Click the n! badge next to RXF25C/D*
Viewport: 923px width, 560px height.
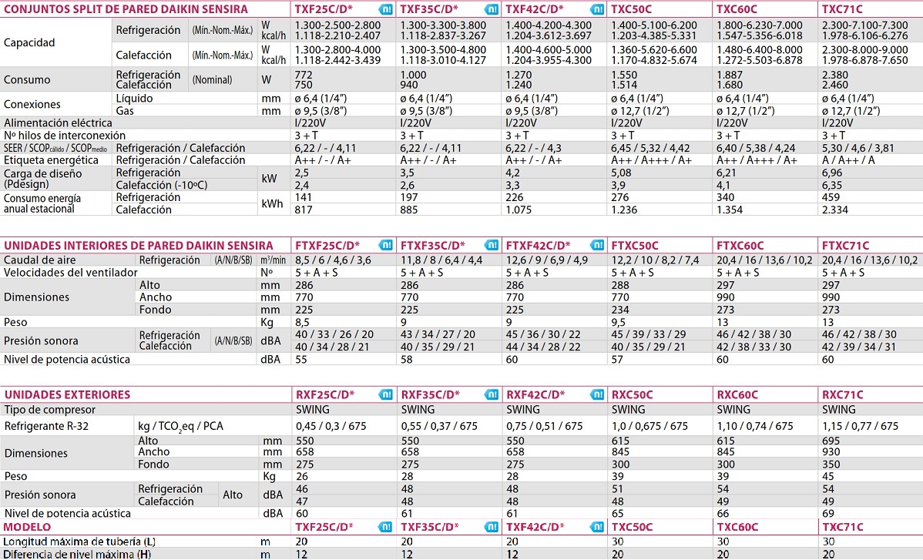[x=385, y=394]
